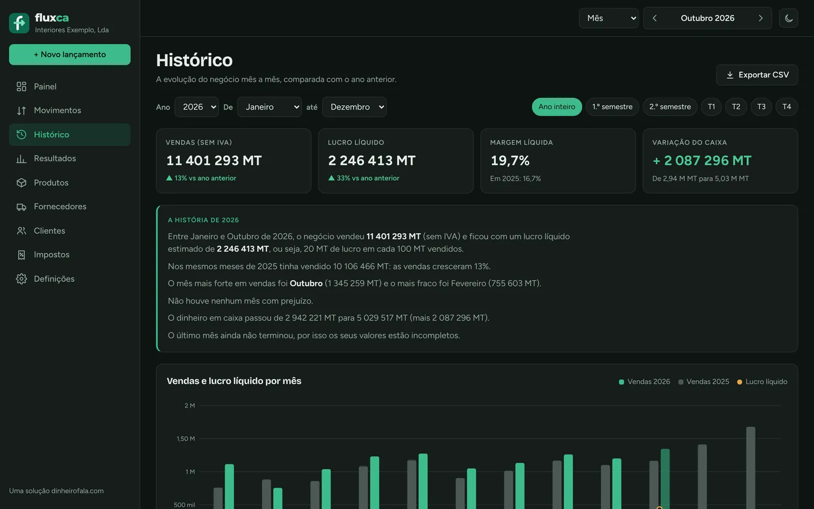Select the 1.º semestre period pill
Viewport: 814px width, 509px height.
(x=613, y=107)
